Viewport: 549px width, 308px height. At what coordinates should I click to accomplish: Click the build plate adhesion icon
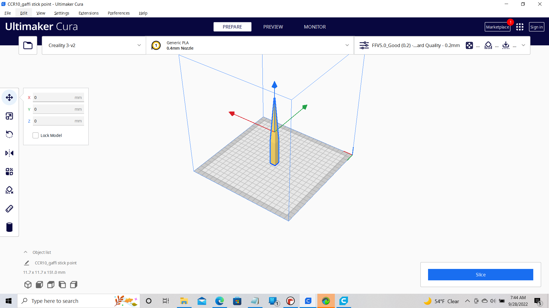pyautogui.click(x=506, y=45)
